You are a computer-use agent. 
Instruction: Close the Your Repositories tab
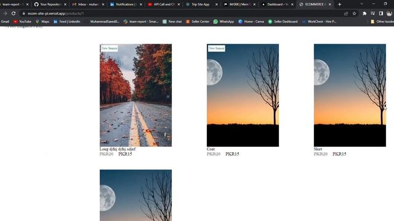pyautogui.click(x=65, y=4)
